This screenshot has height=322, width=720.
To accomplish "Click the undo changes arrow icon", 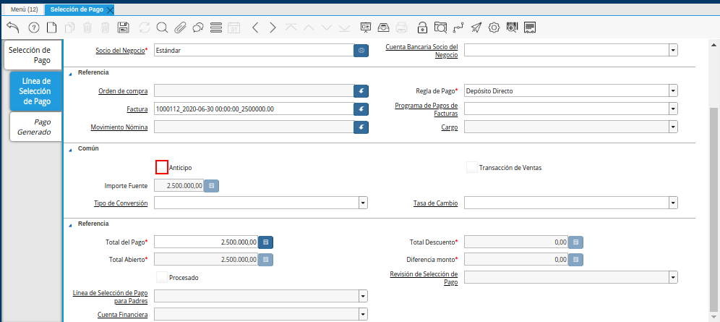I will point(13,27).
